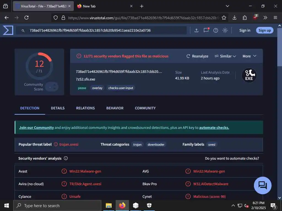Switch to the DETAILS tab
Viewport: 282px width, 211px height.
58,108
